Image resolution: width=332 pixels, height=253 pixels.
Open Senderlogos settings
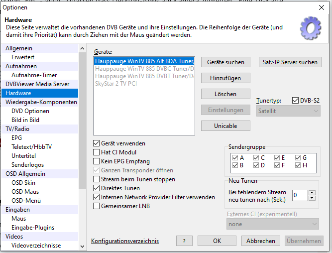pos(40,165)
